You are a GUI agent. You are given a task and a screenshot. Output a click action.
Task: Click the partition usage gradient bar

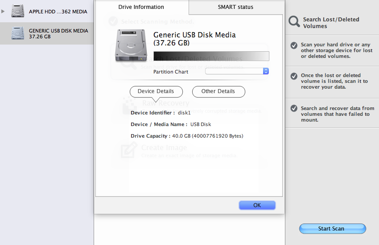point(211,56)
